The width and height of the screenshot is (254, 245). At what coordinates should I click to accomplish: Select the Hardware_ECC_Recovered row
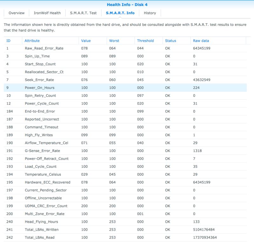[x=125, y=183]
